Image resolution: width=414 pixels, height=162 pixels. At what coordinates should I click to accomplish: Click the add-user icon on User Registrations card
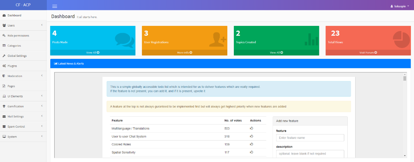pyautogui.click(x=218, y=40)
